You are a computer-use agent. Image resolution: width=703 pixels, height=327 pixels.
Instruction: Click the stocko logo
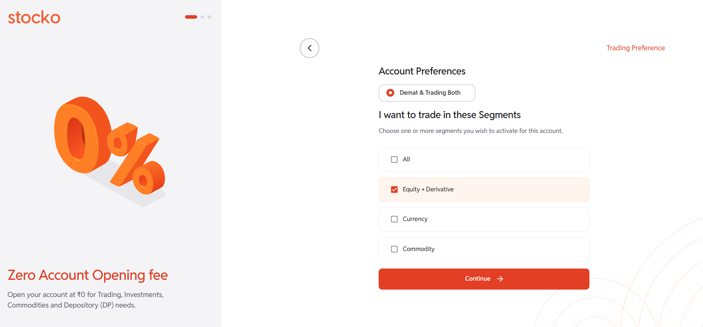click(34, 18)
